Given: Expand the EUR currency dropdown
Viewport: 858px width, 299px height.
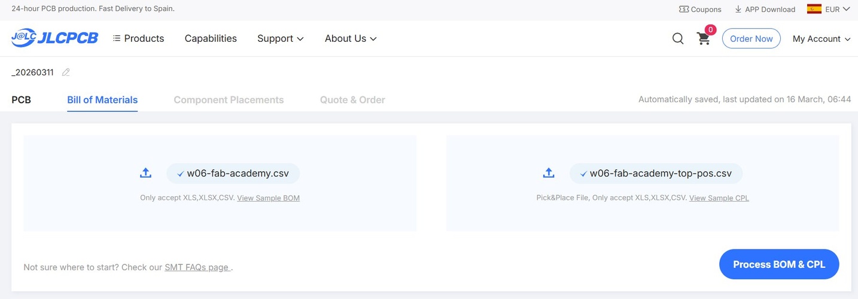Looking at the screenshot, I should pyautogui.click(x=837, y=9).
